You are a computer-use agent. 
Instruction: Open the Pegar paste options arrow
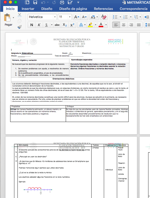(x=13, y=18)
